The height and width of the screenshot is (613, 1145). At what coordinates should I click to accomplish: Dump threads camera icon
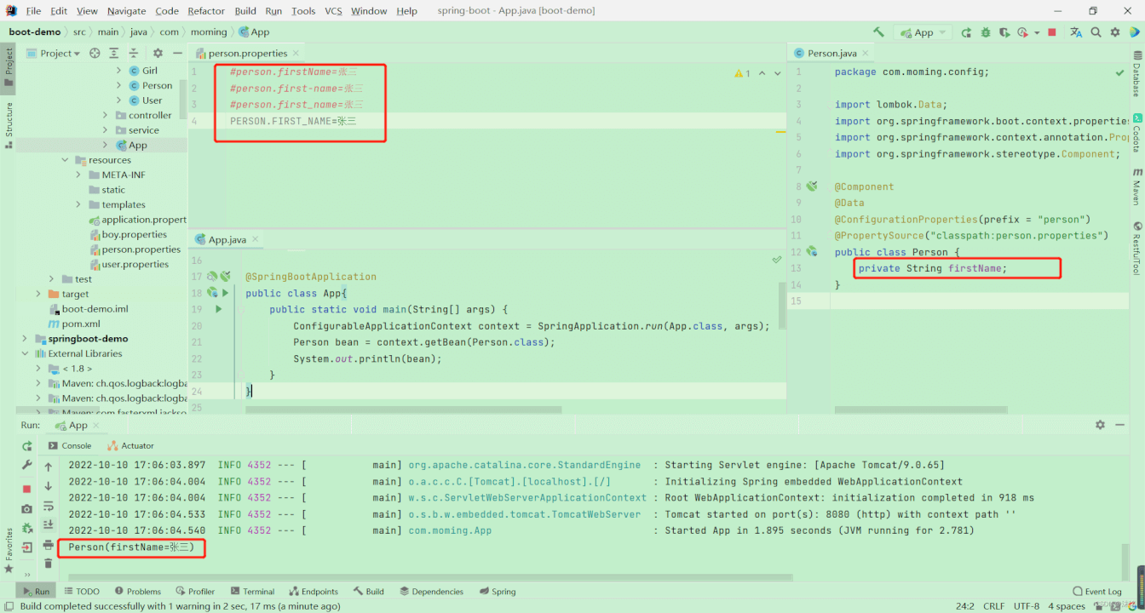pyautogui.click(x=26, y=508)
